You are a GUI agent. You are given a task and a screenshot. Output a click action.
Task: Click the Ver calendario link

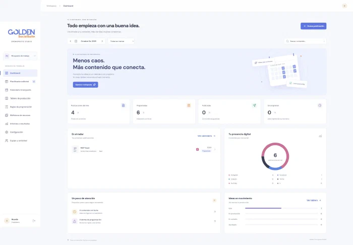pyautogui.click(x=206, y=136)
